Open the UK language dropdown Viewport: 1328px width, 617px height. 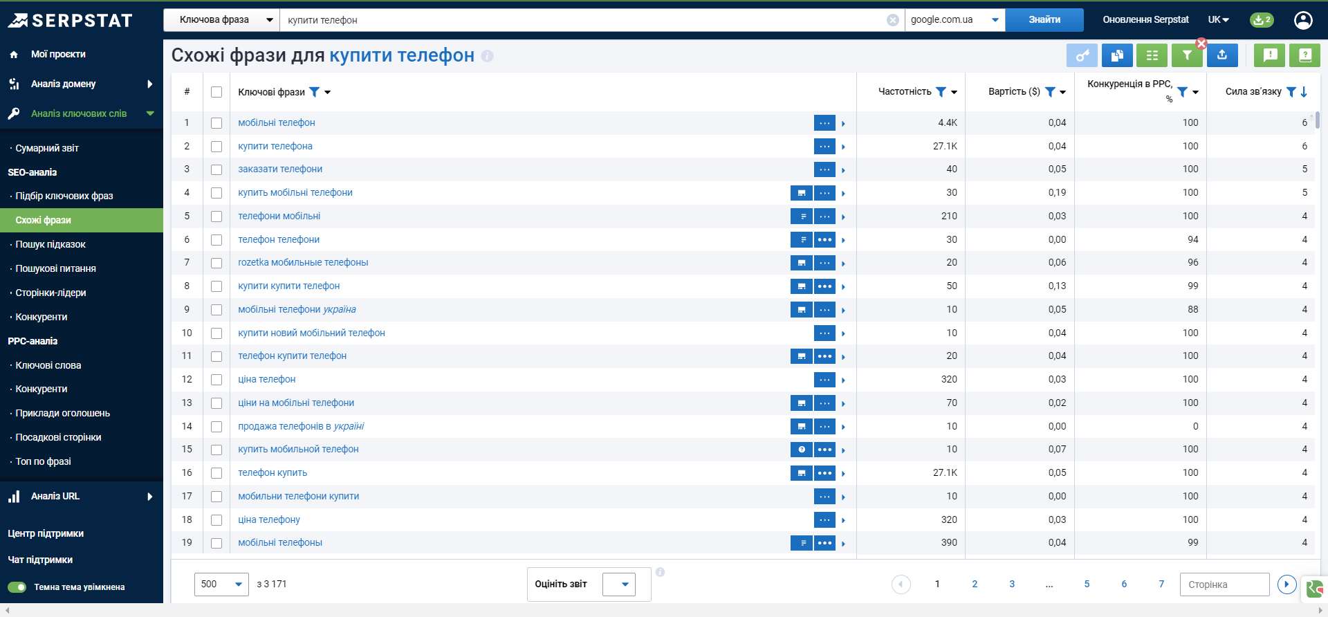1219,20
